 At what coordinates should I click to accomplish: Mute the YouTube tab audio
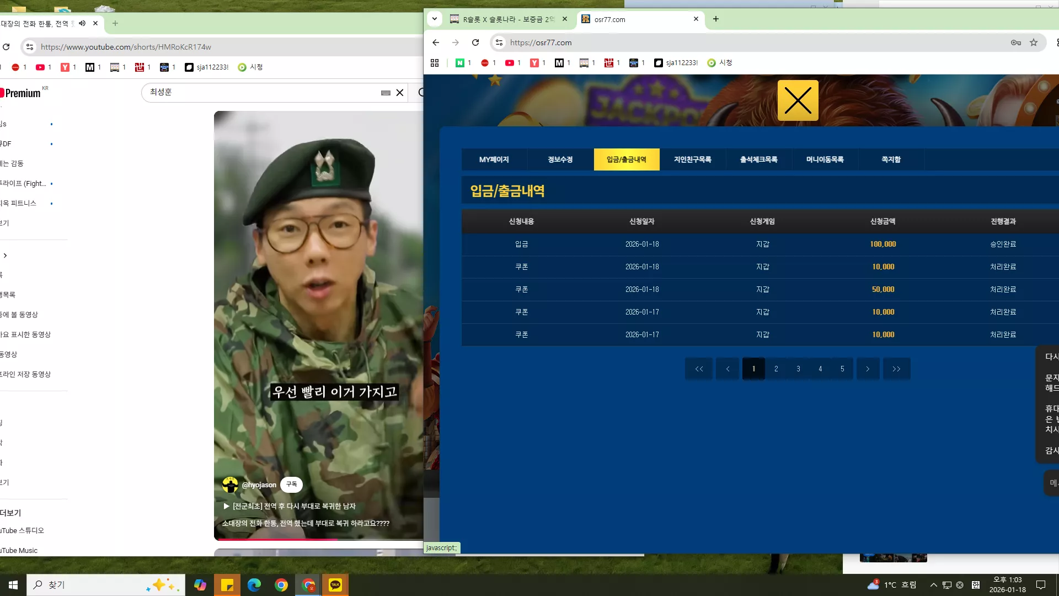pyautogui.click(x=82, y=23)
